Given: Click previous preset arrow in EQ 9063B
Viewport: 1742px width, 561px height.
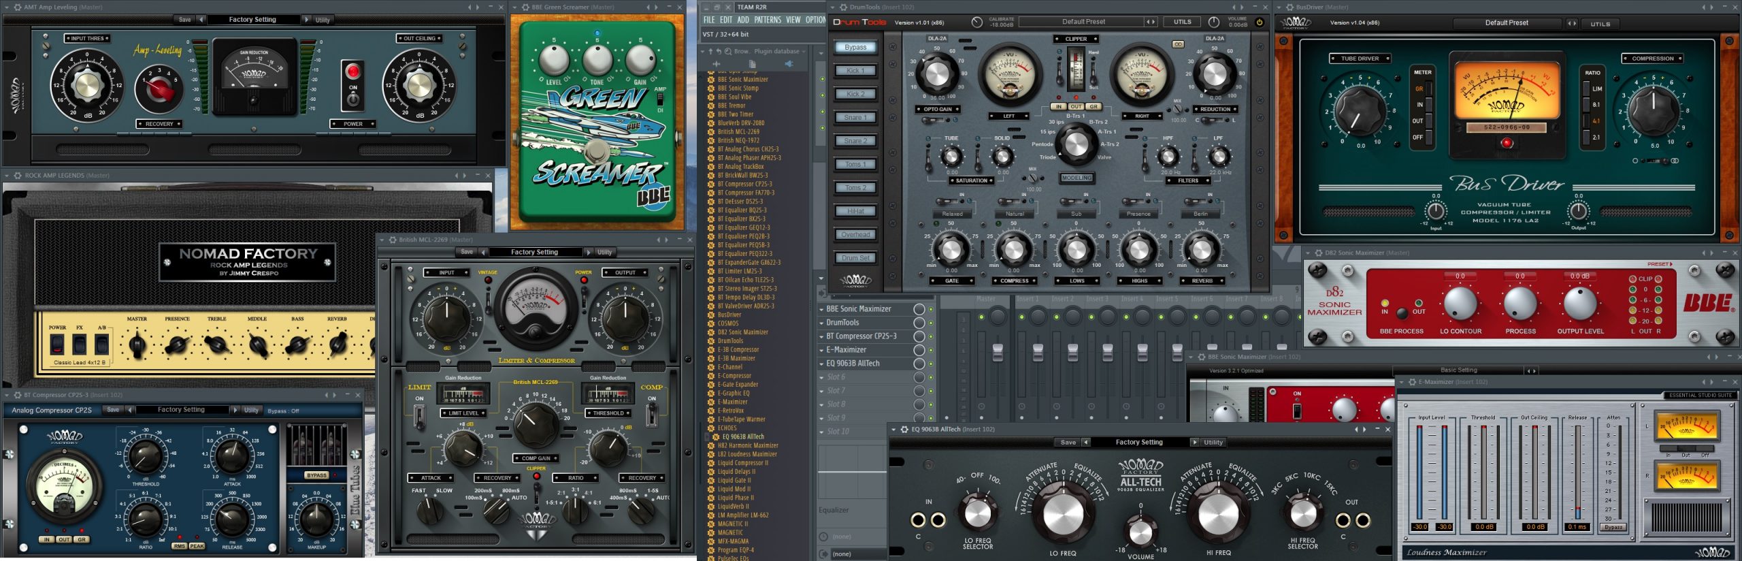Looking at the screenshot, I should [x=1086, y=443].
